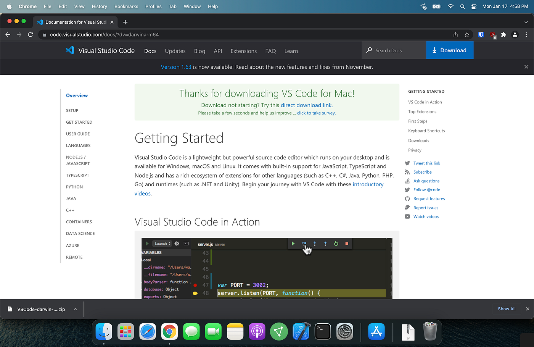Viewport: 534px width, 347px height.
Task: Open the History menu in the menu bar
Action: [99, 6]
